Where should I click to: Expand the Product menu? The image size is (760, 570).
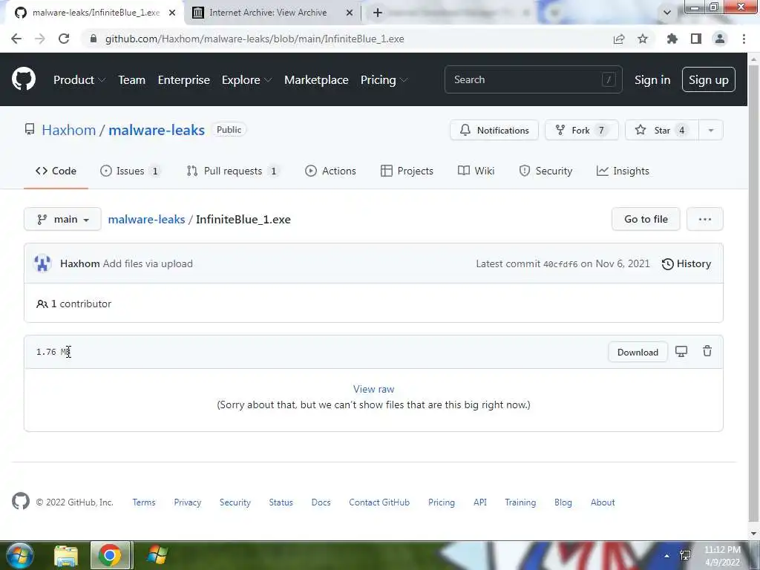tap(79, 80)
